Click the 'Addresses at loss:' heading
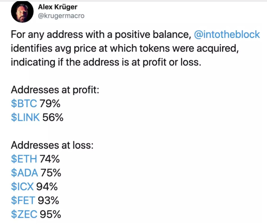The height and width of the screenshot is (224, 267). tap(52, 145)
